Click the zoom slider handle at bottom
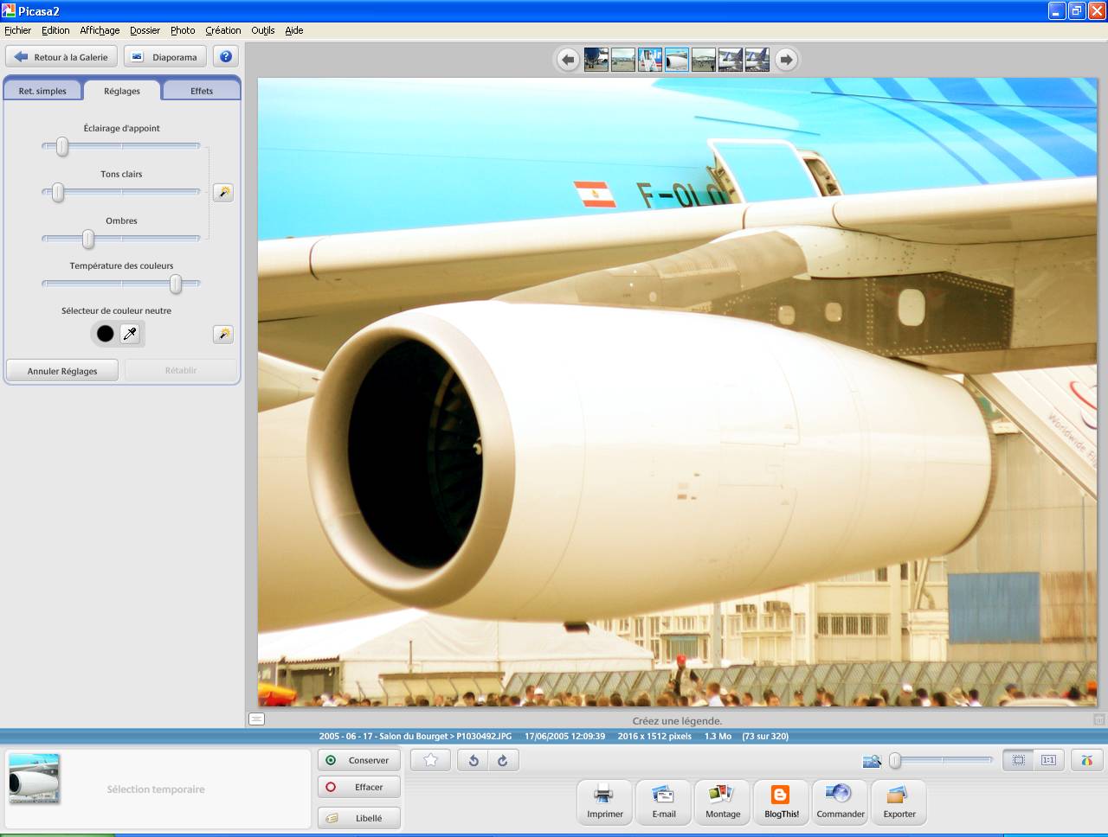The height and width of the screenshot is (837, 1108). pyautogui.click(x=895, y=760)
